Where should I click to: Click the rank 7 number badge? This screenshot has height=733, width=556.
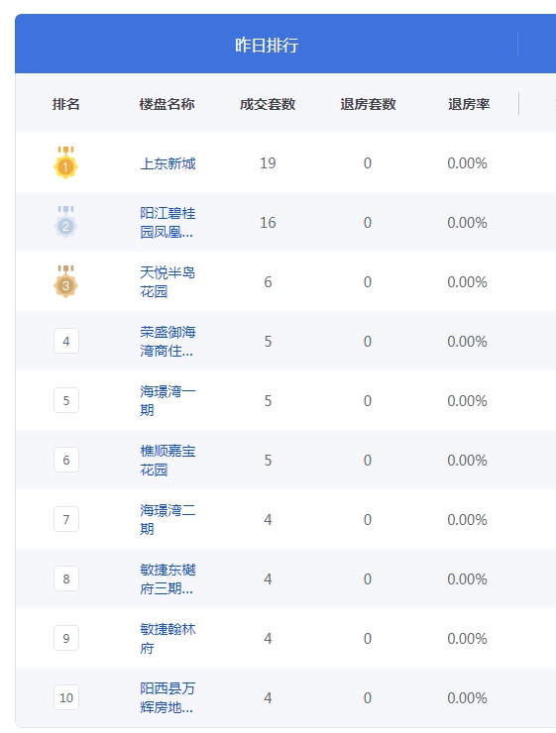[x=66, y=519]
